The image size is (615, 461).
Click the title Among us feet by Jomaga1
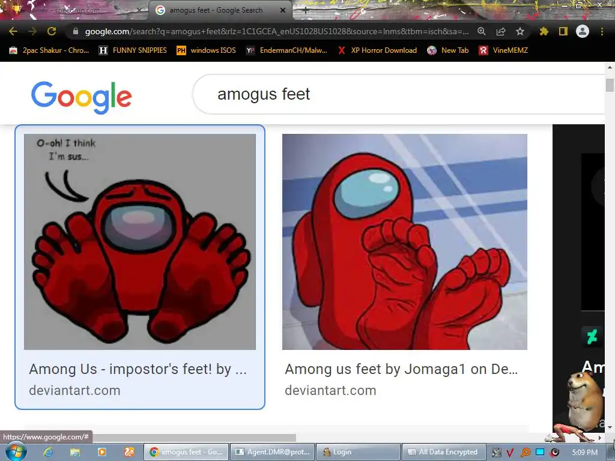(401, 369)
